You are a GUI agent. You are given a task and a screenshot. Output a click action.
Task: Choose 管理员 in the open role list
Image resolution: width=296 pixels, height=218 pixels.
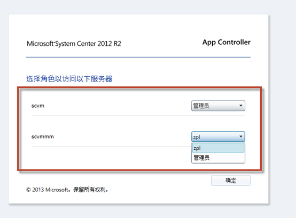pos(218,158)
